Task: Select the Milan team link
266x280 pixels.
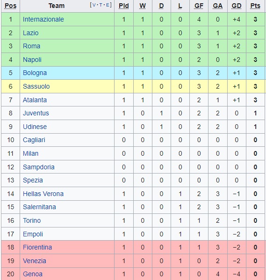Action: coord(31,153)
